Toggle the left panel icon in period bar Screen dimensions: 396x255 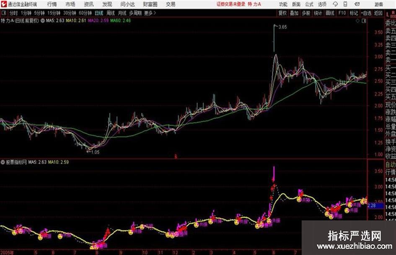pyautogui.click(x=3, y=13)
